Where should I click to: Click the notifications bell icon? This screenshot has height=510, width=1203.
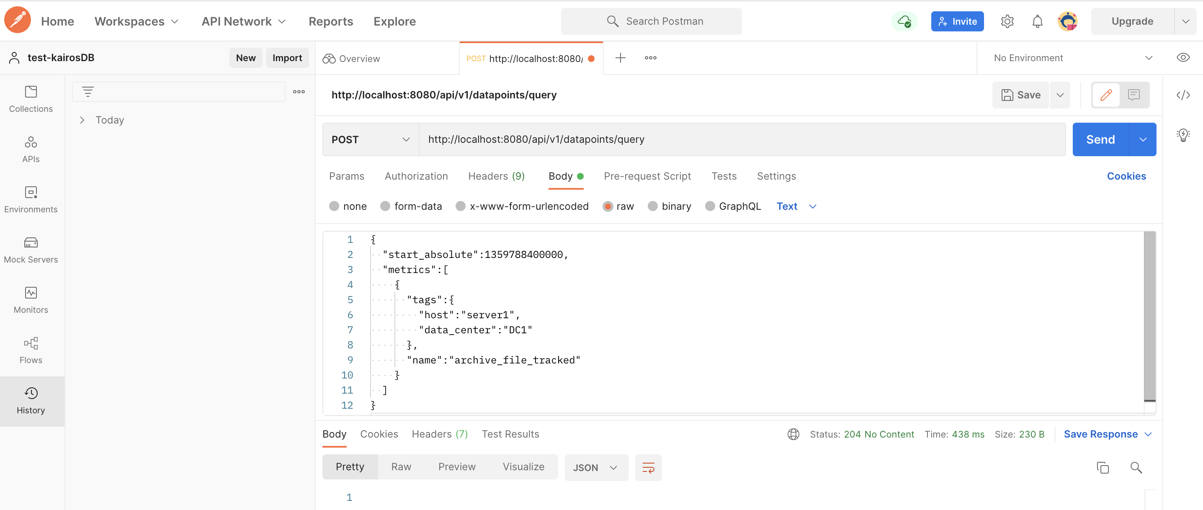tap(1037, 21)
